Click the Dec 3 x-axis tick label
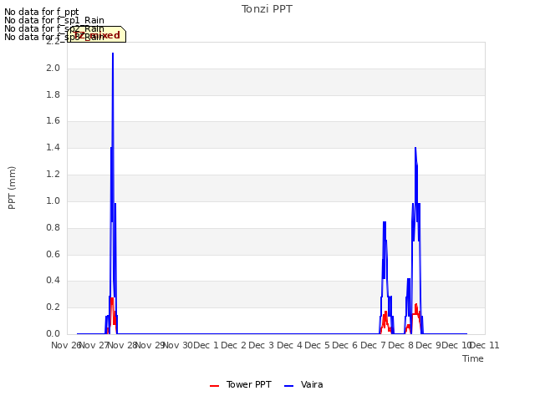The image size is (535, 401). point(262,345)
